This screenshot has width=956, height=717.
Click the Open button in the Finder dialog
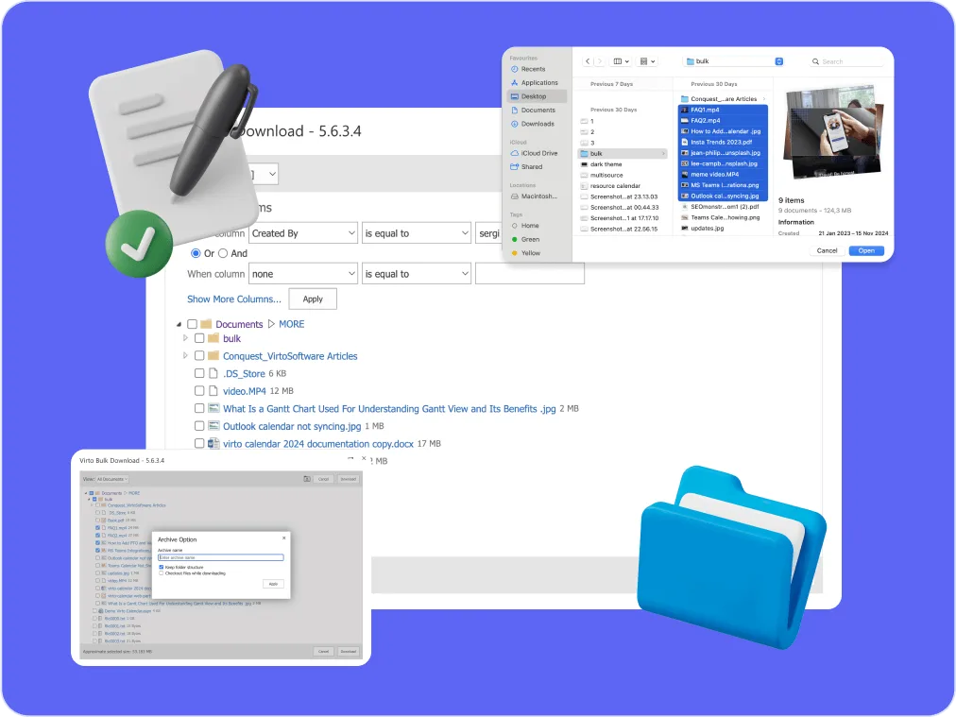(867, 250)
